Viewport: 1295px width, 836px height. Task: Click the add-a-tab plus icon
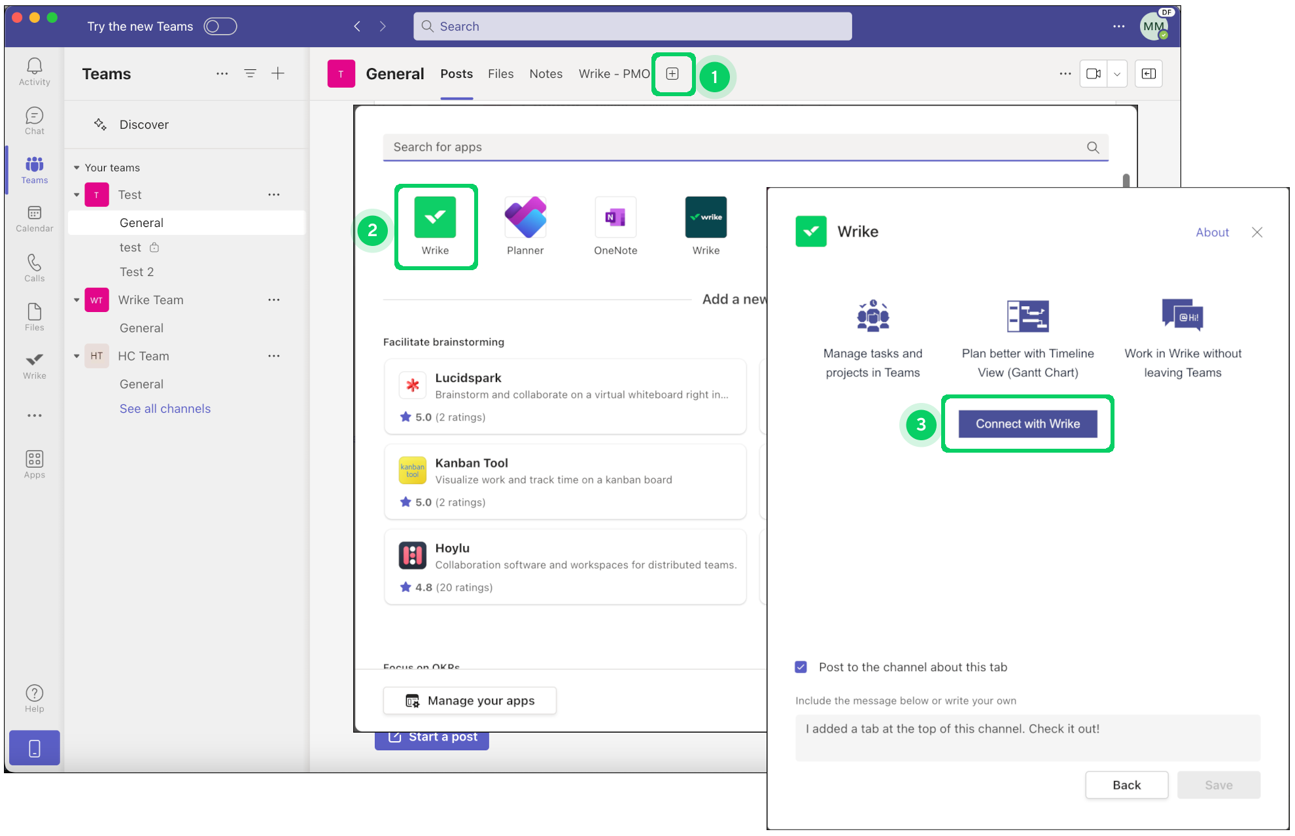pyautogui.click(x=672, y=74)
